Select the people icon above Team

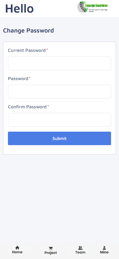[x=80, y=248]
